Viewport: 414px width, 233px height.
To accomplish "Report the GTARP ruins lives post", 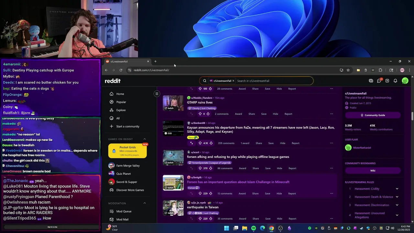I will [x=288, y=114].
